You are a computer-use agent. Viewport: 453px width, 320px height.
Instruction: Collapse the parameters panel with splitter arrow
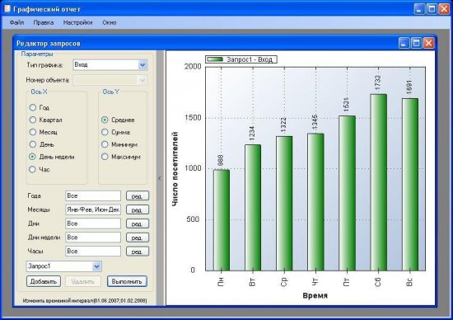tap(160, 178)
